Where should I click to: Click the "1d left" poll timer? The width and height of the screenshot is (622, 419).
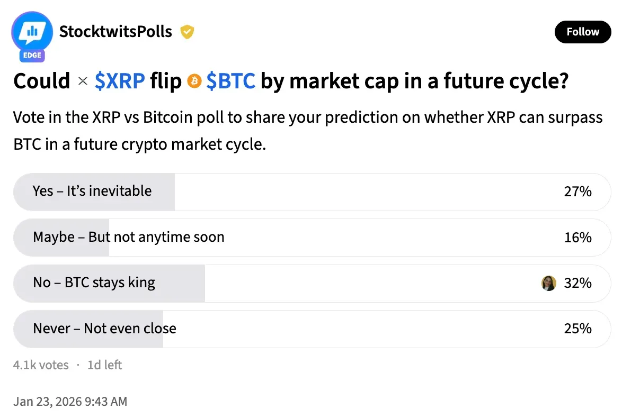point(104,365)
